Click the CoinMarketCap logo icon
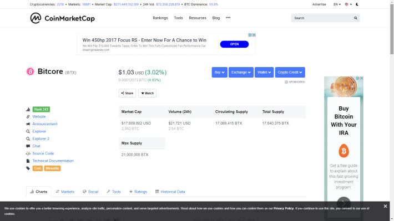 (x=36, y=18)
